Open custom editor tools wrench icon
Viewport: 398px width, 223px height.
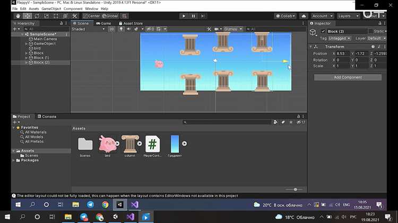75,16
